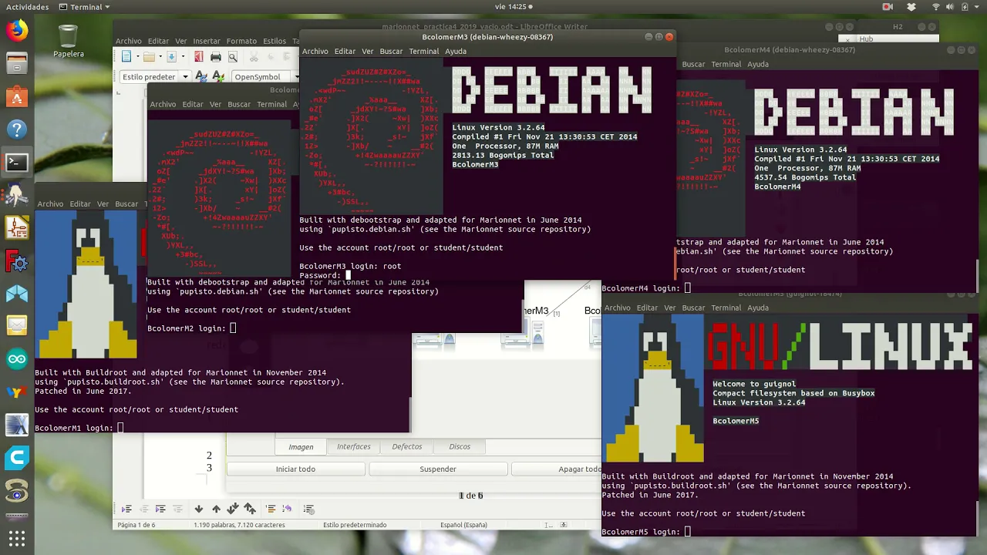Launch Firefox from the dock

17,31
